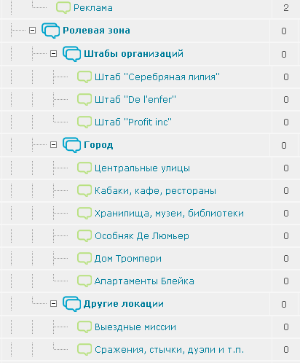The image size is (300, 363).
Task: Click the forum icon for Кабаки, кафе, рестораны
Action: coord(84,191)
